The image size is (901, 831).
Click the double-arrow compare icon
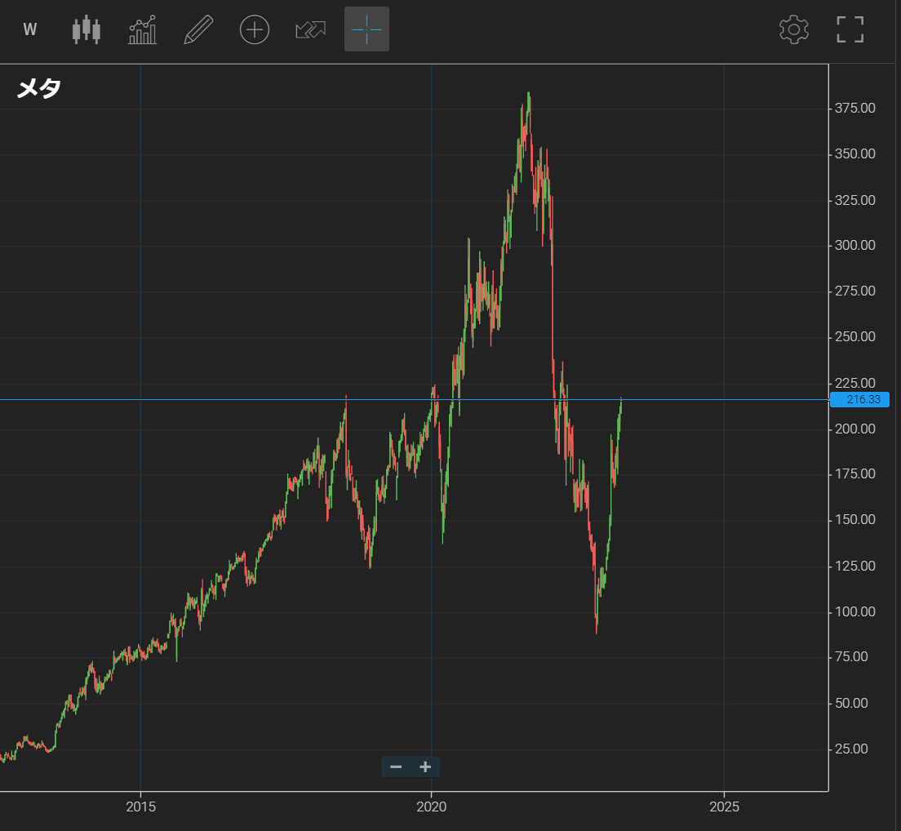[x=310, y=30]
